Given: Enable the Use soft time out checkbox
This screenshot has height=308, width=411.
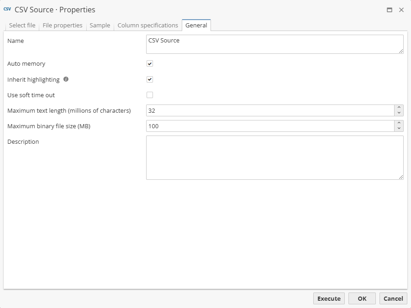Looking at the screenshot, I should coord(150,95).
